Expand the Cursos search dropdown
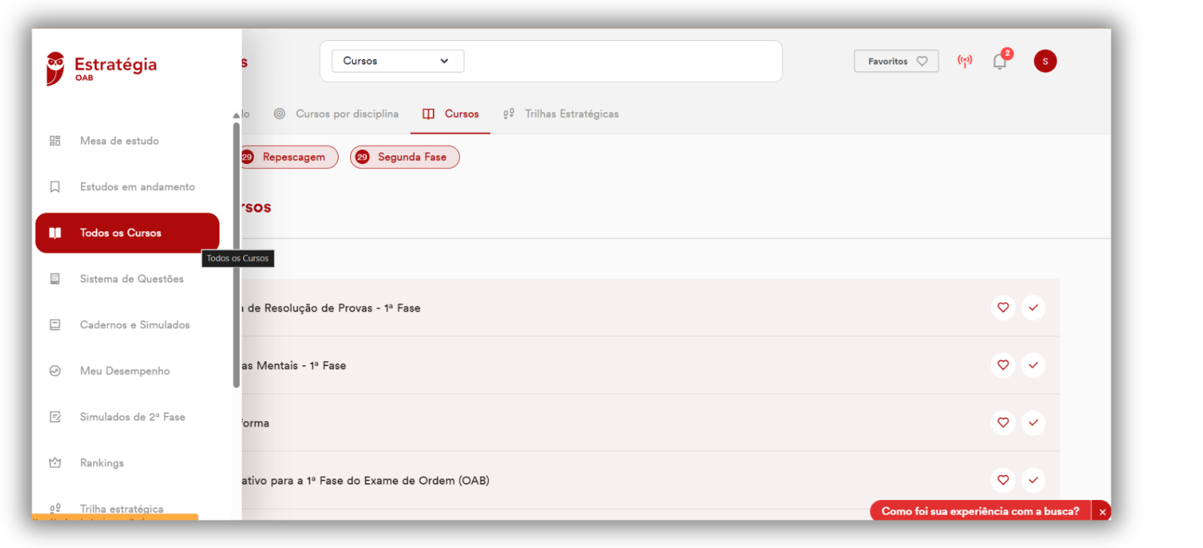1203x548 pixels. click(398, 61)
